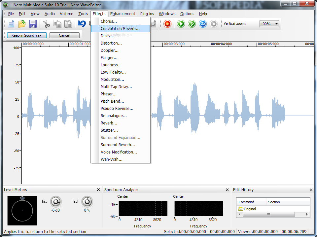
Task: Open the Edit menu
Action: point(22,14)
